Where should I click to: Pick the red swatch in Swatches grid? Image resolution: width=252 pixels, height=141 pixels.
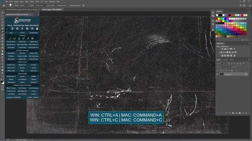[x=217, y=19]
